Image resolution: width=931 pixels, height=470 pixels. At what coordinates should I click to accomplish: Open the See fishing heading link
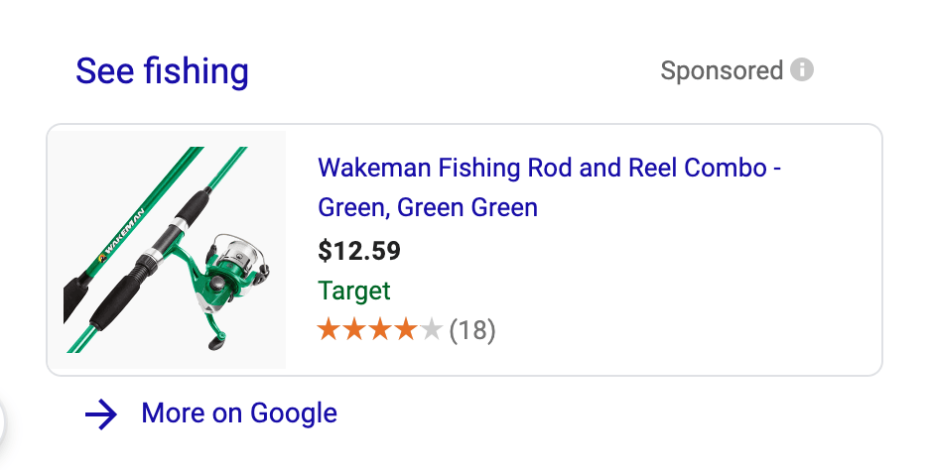[x=162, y=71]
